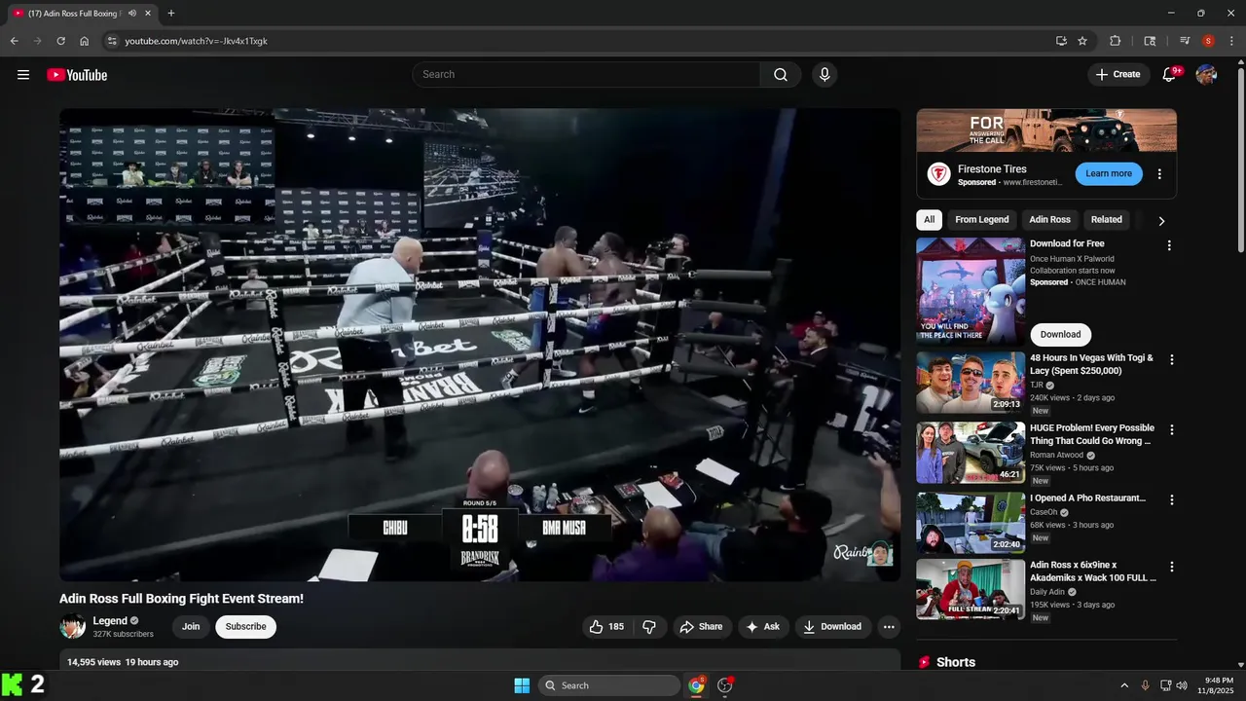Open Chrome profile avatar in toolbar
Image resolution: width=1246 pixels, height=701 pixels.
tap(1209, 41)
